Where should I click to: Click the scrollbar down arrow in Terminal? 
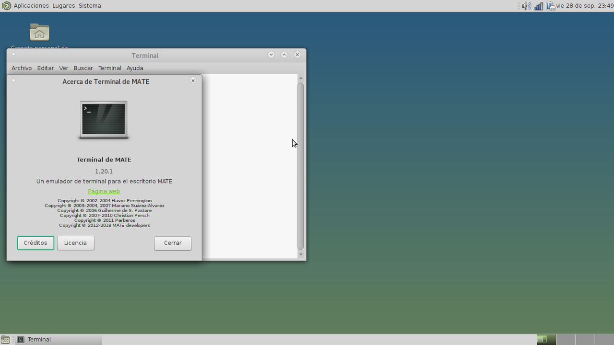pos(301,254)
